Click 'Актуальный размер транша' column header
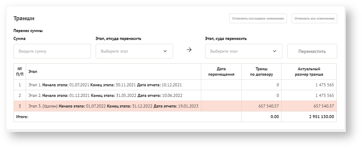 (x=309, y=71)
